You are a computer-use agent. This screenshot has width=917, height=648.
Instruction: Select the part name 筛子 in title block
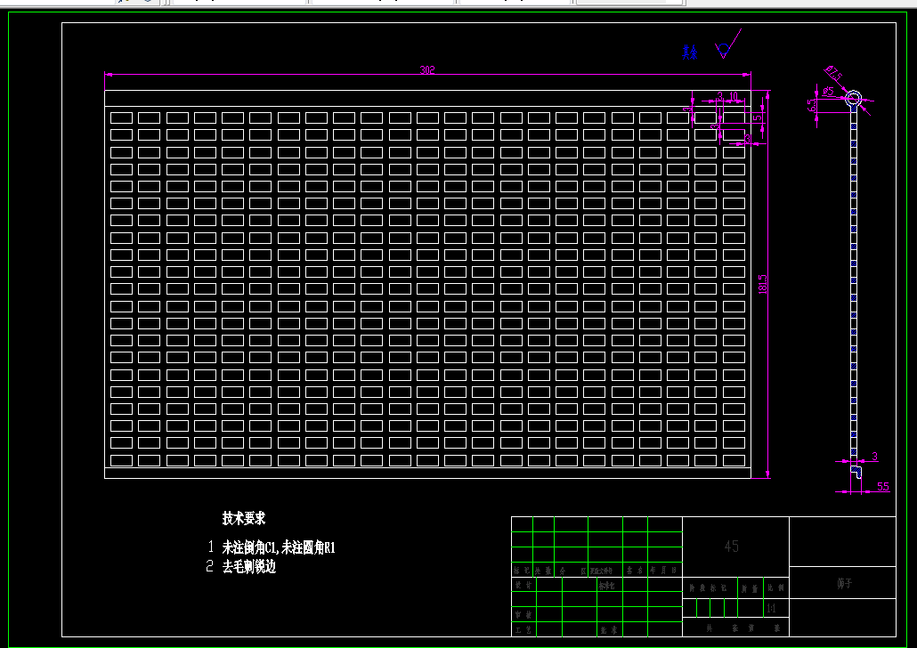(x=845, y=583)
